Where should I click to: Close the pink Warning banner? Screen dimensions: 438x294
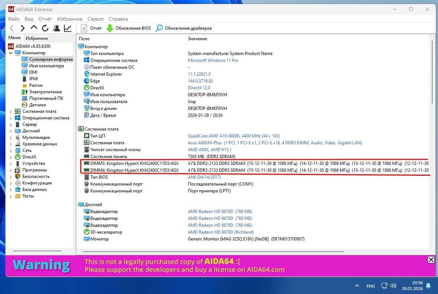[431, 260]
